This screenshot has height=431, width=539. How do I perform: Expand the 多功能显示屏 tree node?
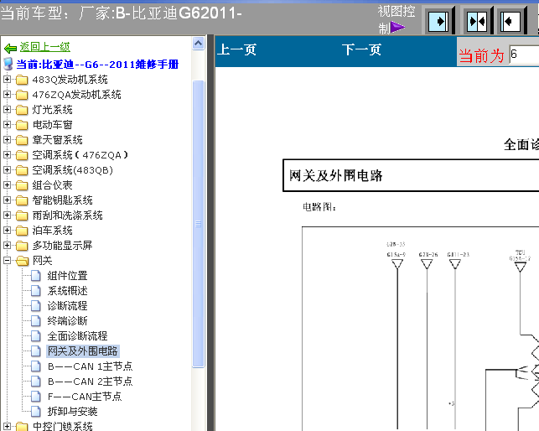point(7,245)
